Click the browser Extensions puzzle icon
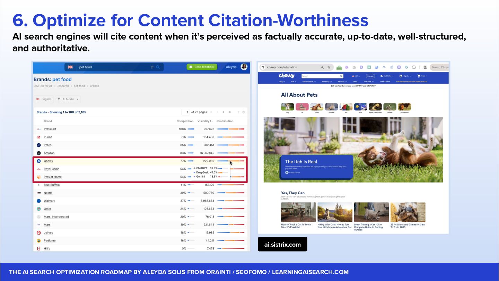Image resolution: width=499 pixels, height=281 pixels. click(414, 67)
